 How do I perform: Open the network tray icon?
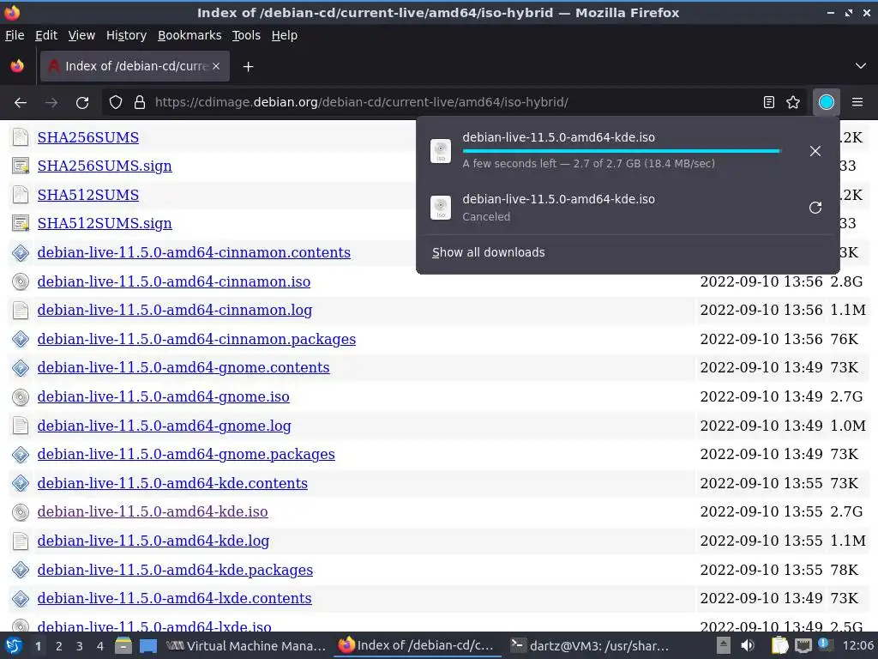point(803,646)
